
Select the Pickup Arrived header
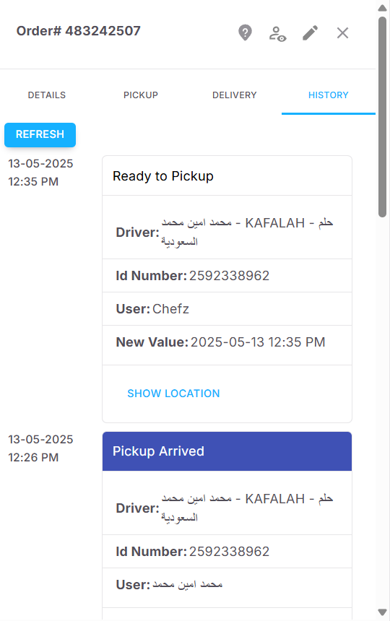pos(227,451)
